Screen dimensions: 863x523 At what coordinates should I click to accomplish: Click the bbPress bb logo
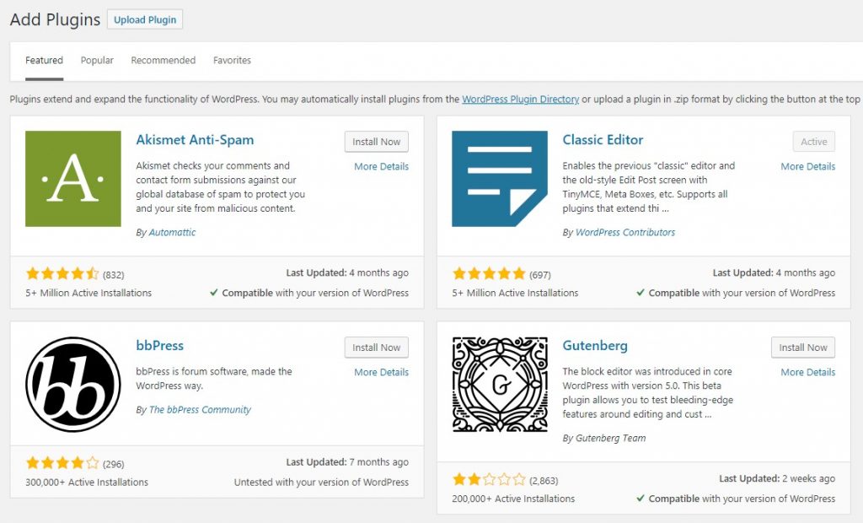(x=73, y=385)
